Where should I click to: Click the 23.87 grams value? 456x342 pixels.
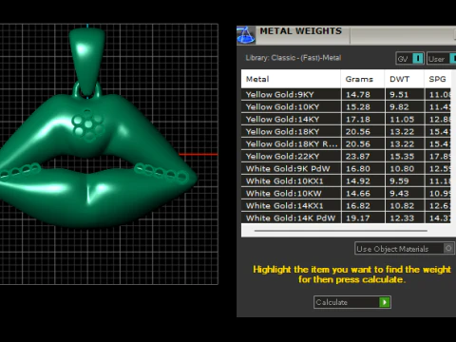pyautogui.click(x=358, y=156)
